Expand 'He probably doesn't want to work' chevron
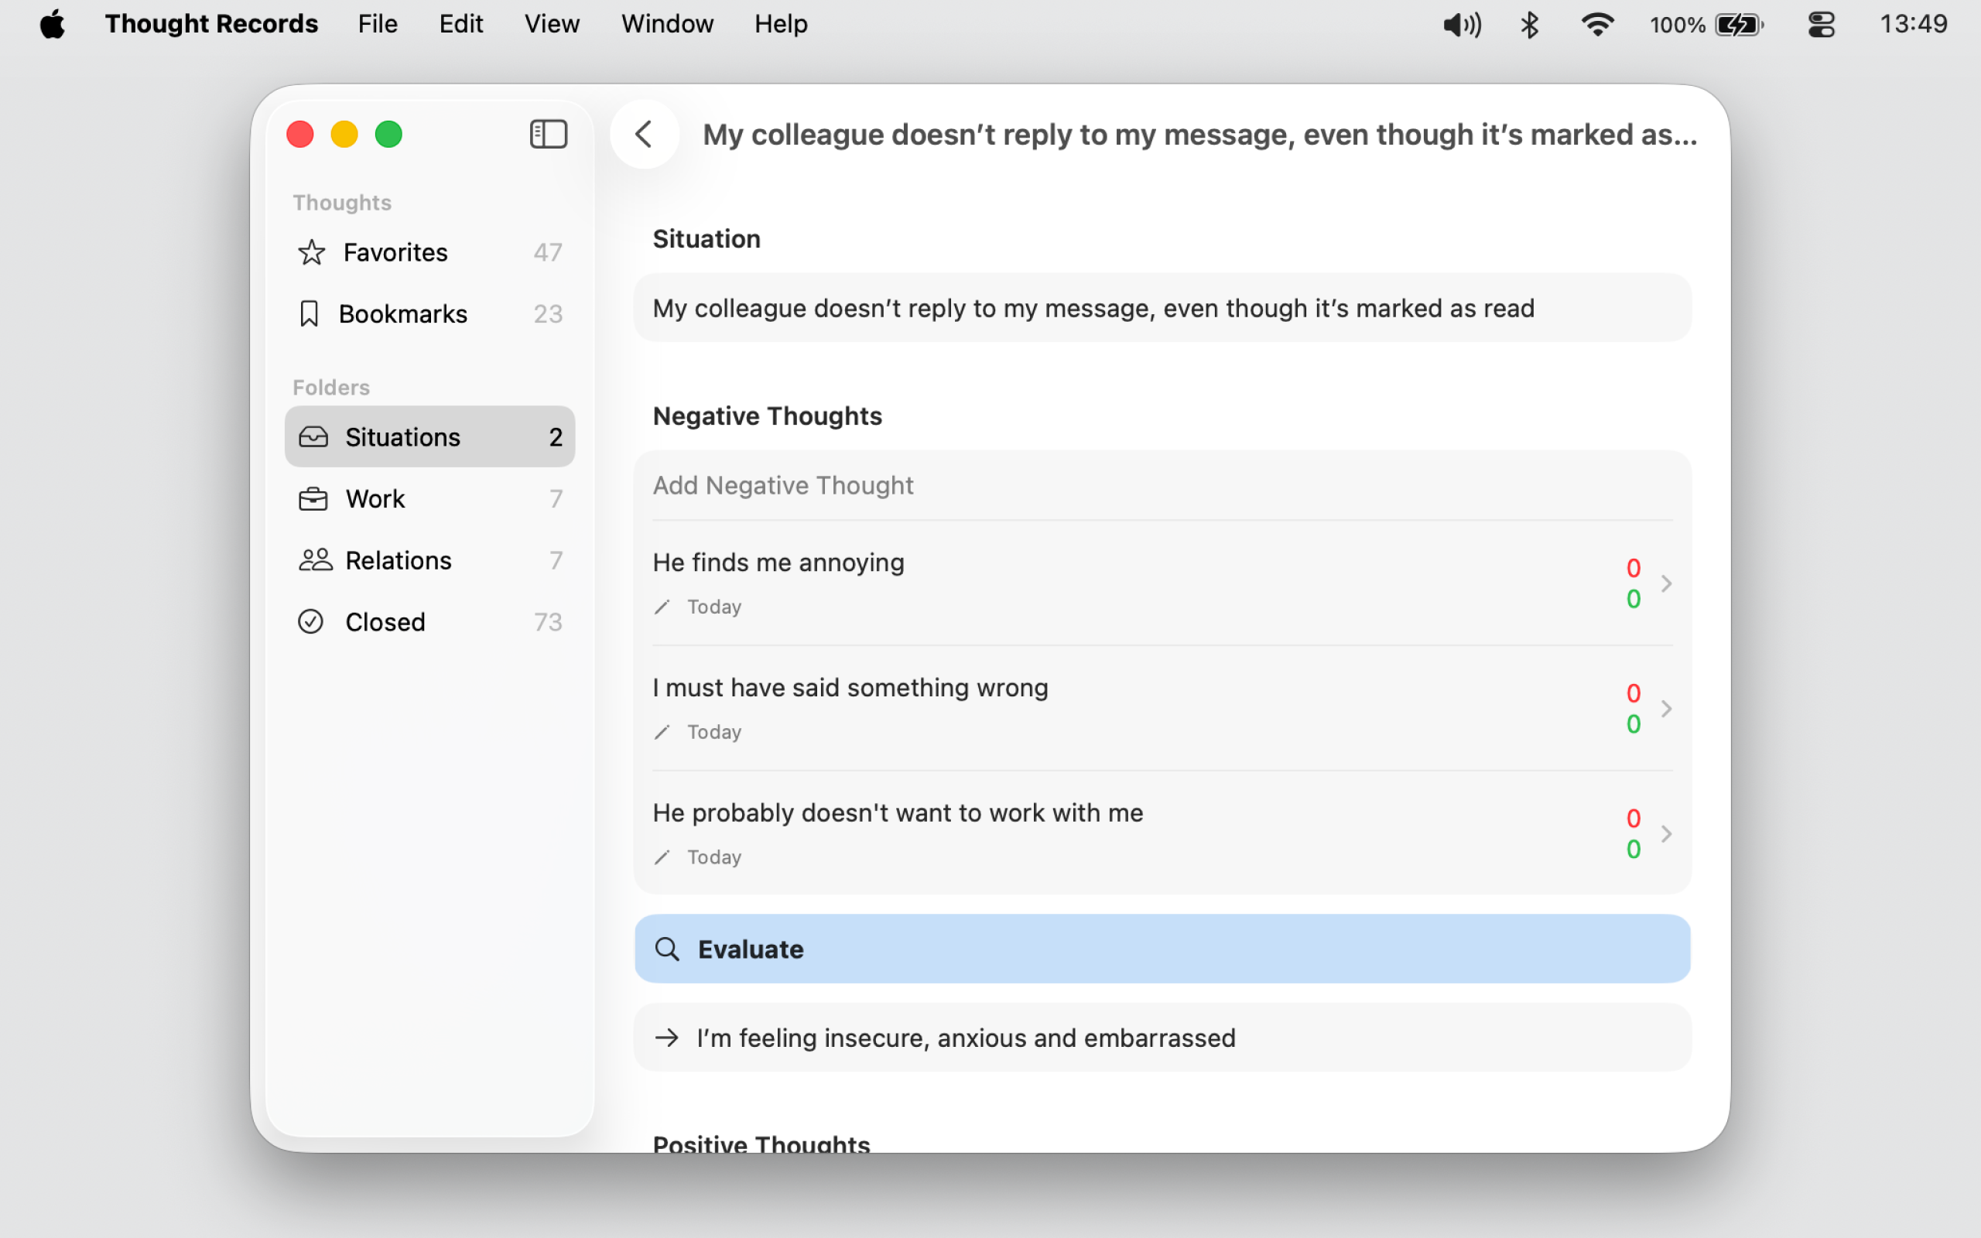This screenshot has height=1238, width=1981. 1666,834
